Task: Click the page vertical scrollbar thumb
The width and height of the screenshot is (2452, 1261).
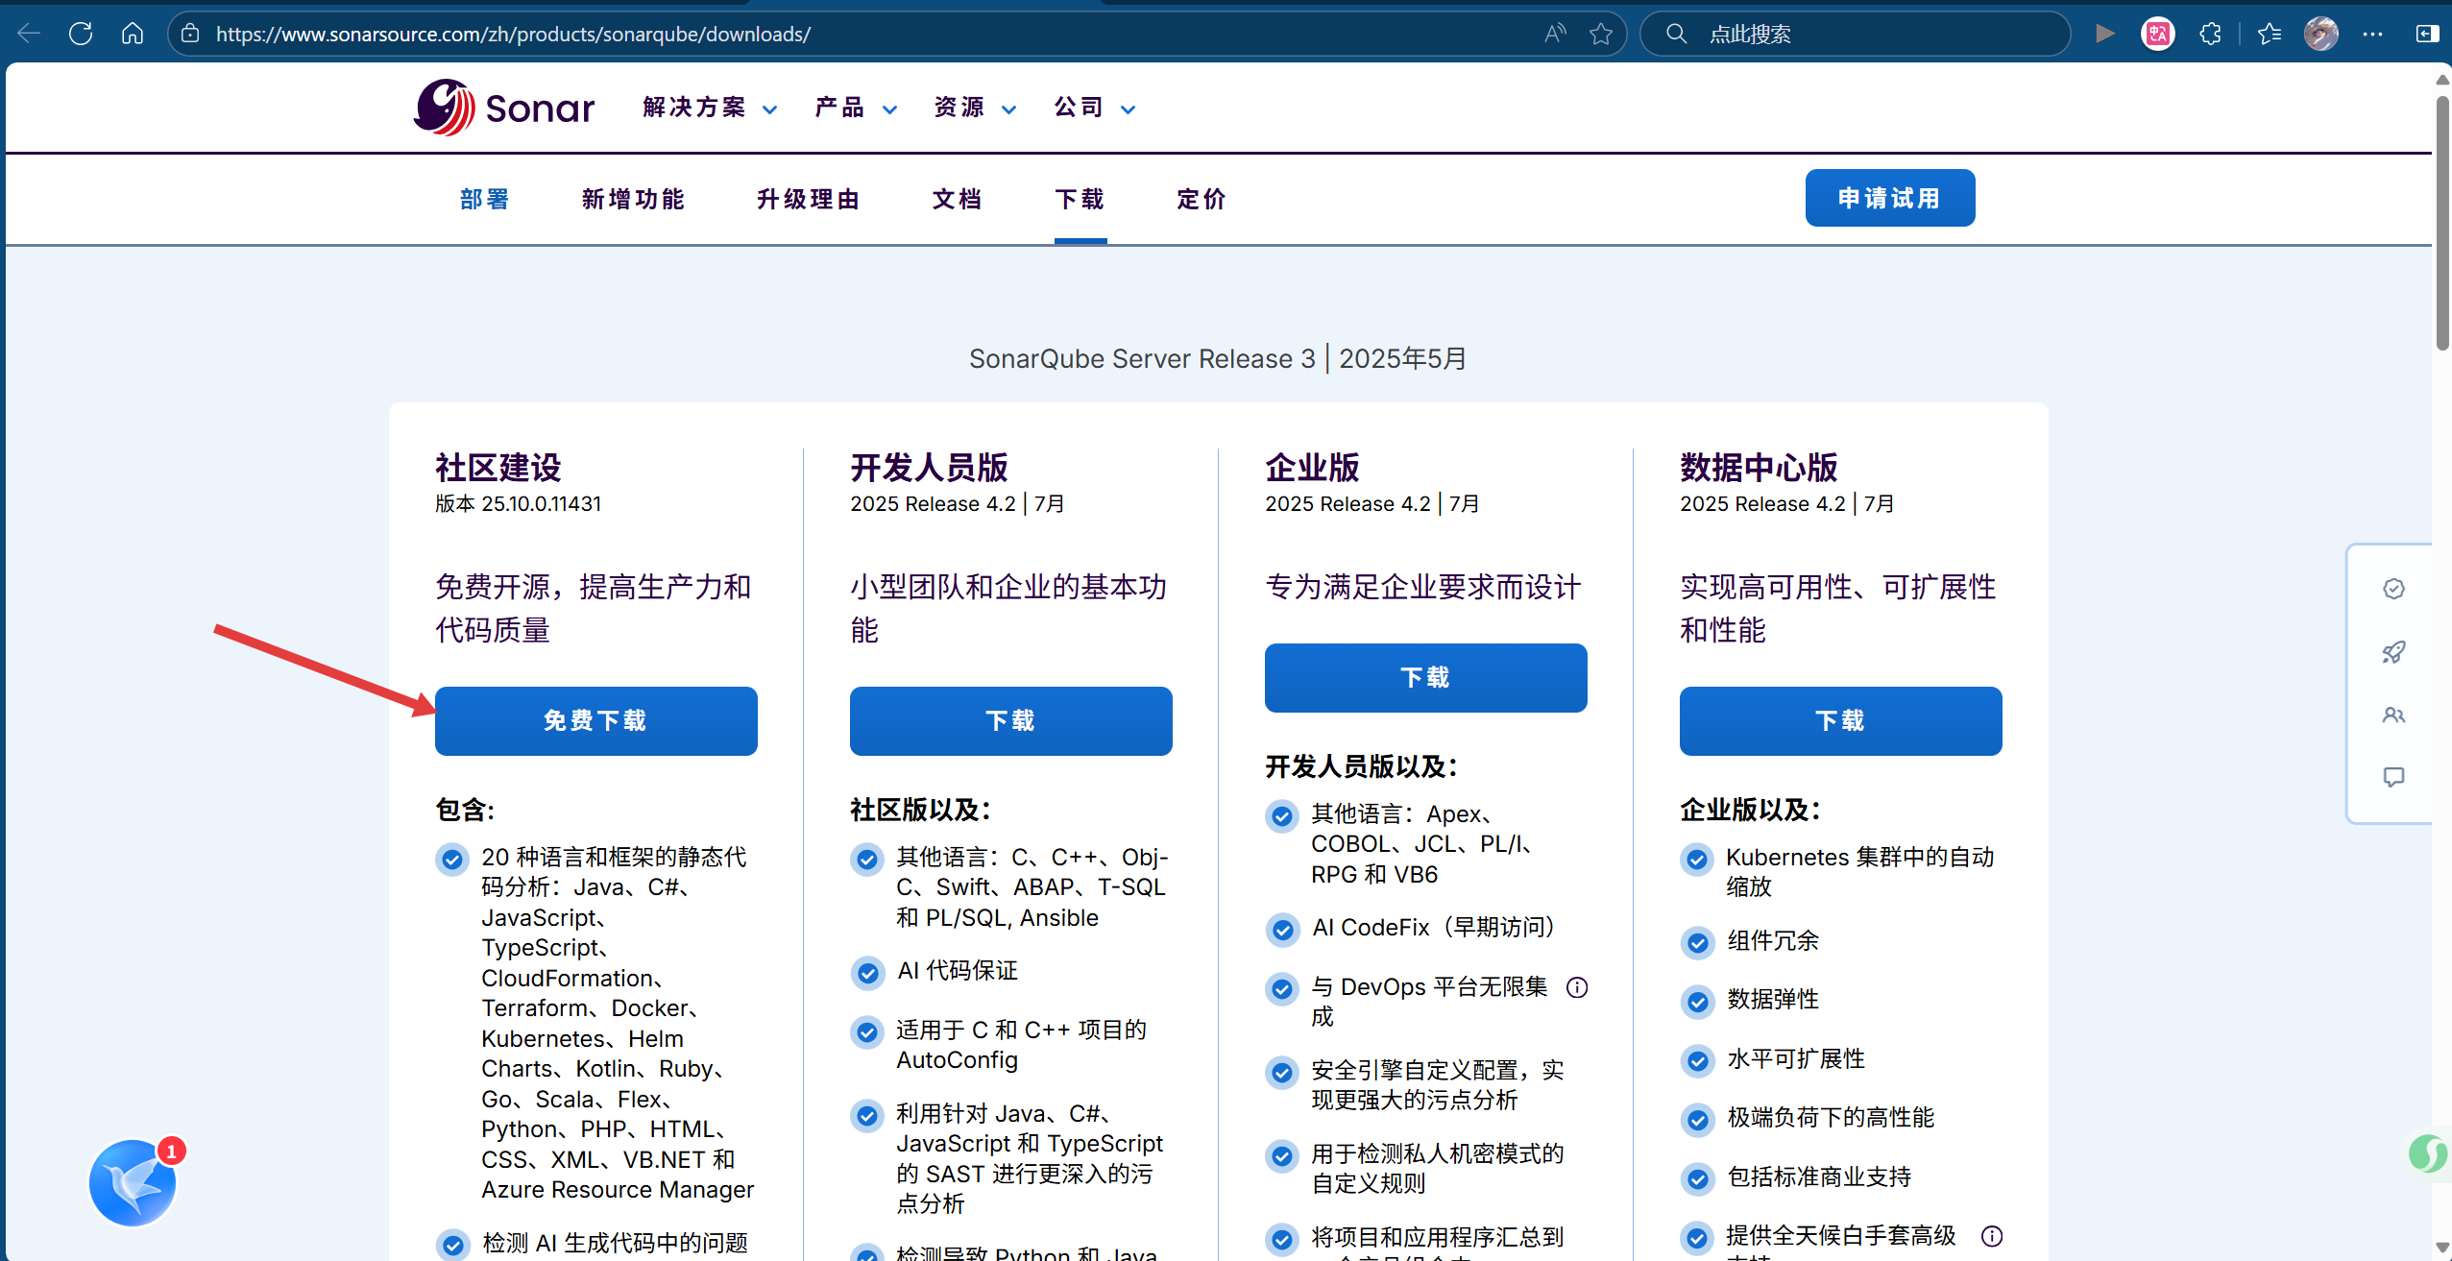Action: [2442, 221]
